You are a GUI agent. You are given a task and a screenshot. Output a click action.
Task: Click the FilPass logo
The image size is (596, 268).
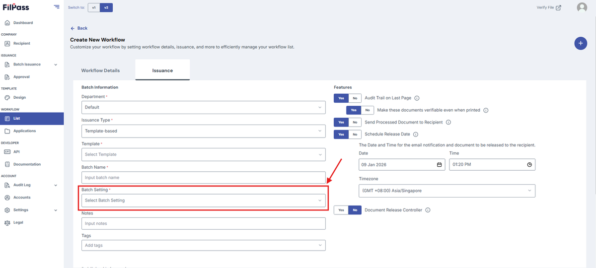(x=17, y=7)
